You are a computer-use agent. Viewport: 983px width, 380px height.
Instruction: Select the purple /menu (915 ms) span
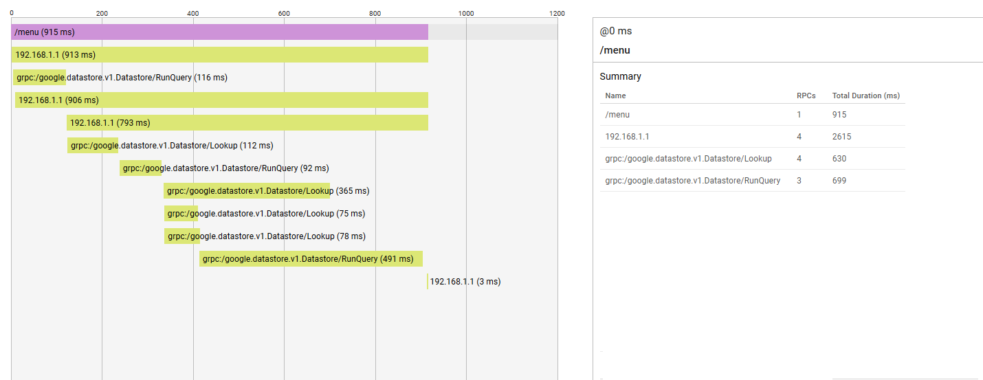[x=220, y=32]
